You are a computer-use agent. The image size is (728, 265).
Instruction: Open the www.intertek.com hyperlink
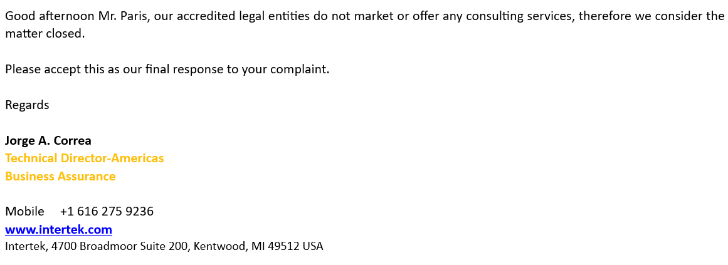point(58,229)
